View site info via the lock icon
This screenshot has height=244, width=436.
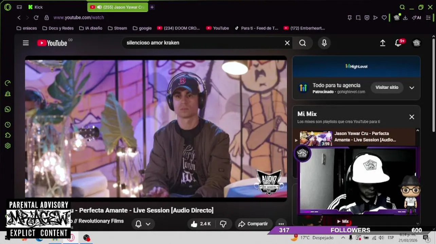tap(47, 18)
